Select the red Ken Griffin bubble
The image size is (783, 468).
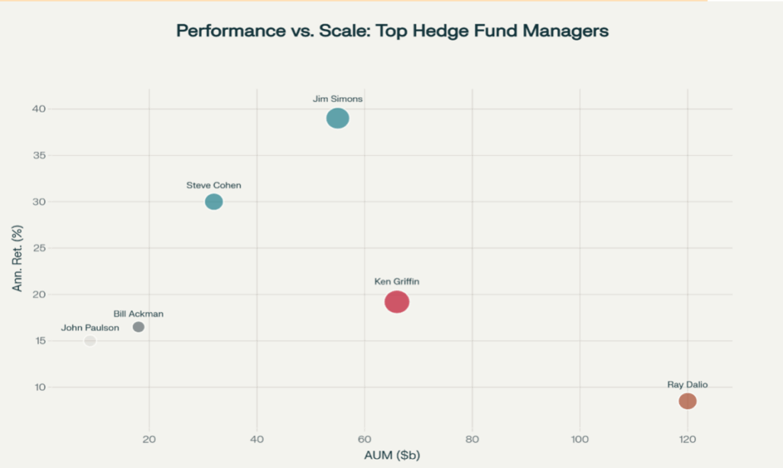[397, 302]
